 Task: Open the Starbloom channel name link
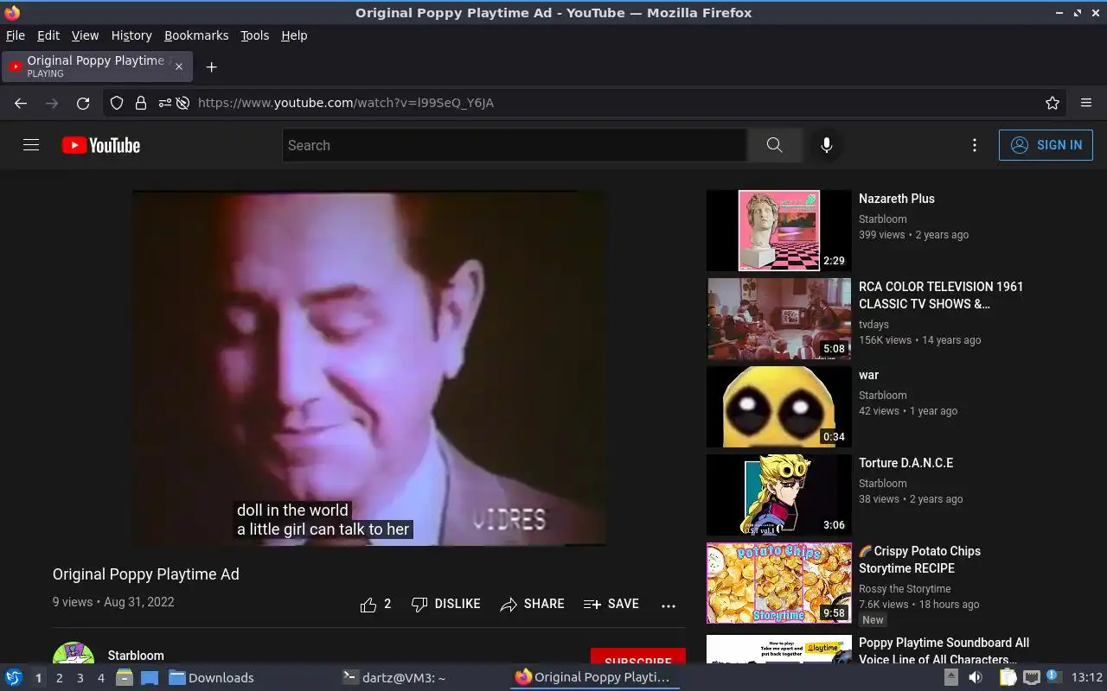(x=136, y=656)
